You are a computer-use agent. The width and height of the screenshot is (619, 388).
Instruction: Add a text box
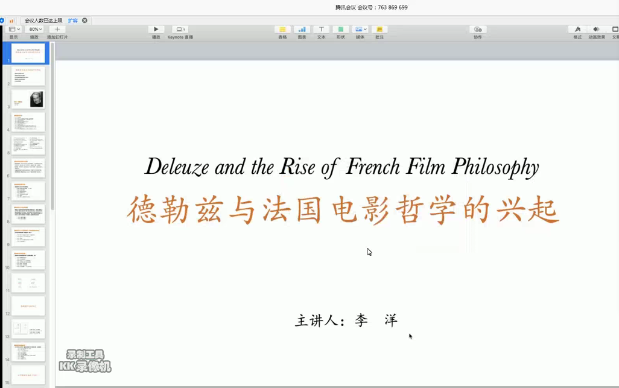point(321,29)
